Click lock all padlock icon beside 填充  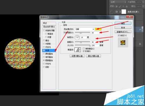point(126,6)
